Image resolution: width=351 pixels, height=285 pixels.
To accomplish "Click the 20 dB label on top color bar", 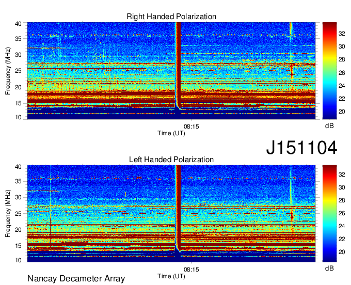I will [342, 112].
